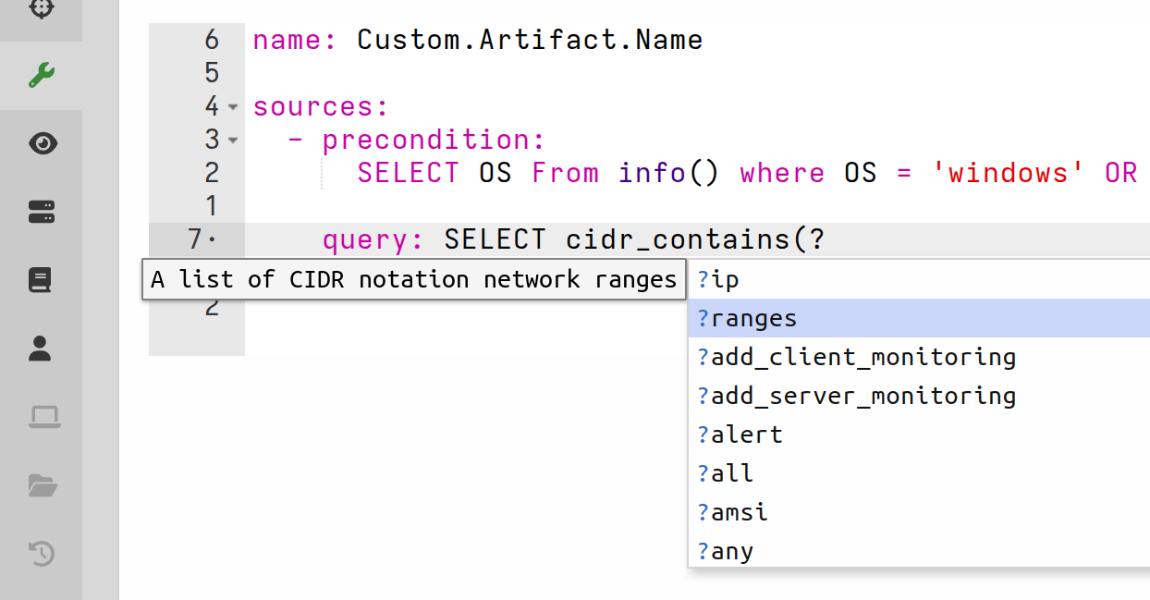This screenshot has height=600, width=1150.
Task: Open the folder VFS icon in the sidebar
Action: point(41,485)
